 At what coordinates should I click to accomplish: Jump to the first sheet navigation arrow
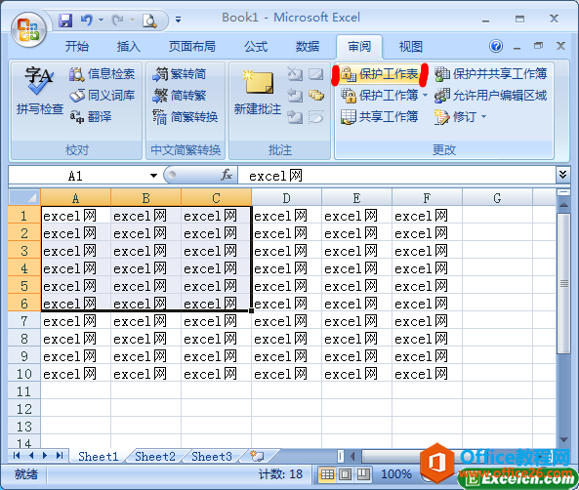click(x=17, y=456)
